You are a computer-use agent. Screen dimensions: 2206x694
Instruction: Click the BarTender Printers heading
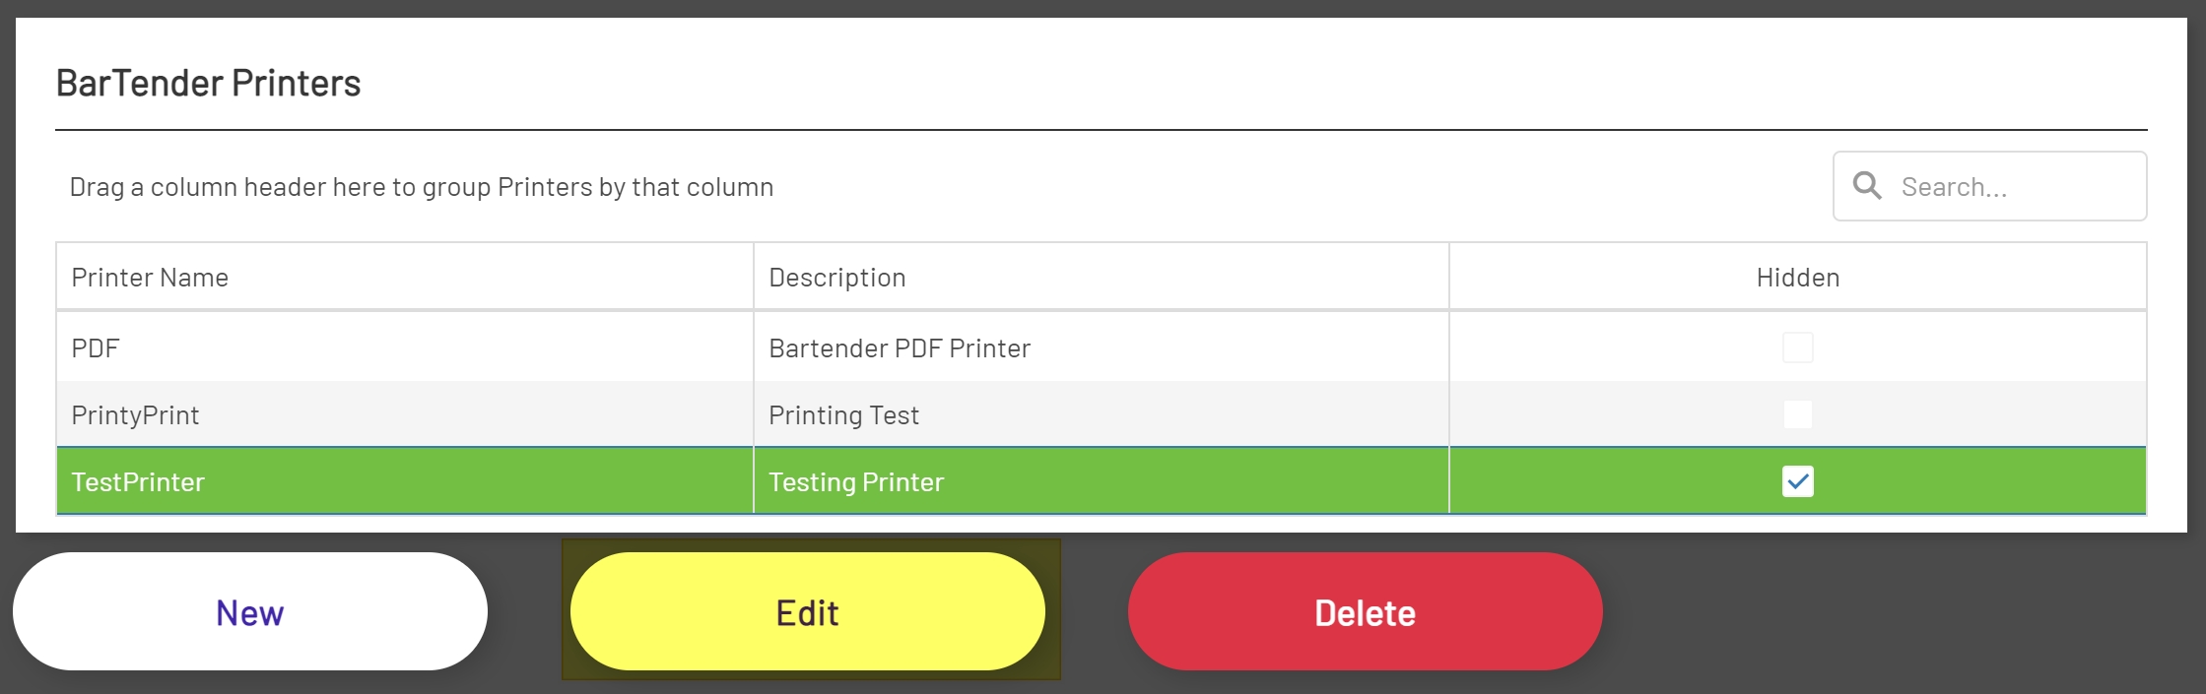tap(209, 83)
